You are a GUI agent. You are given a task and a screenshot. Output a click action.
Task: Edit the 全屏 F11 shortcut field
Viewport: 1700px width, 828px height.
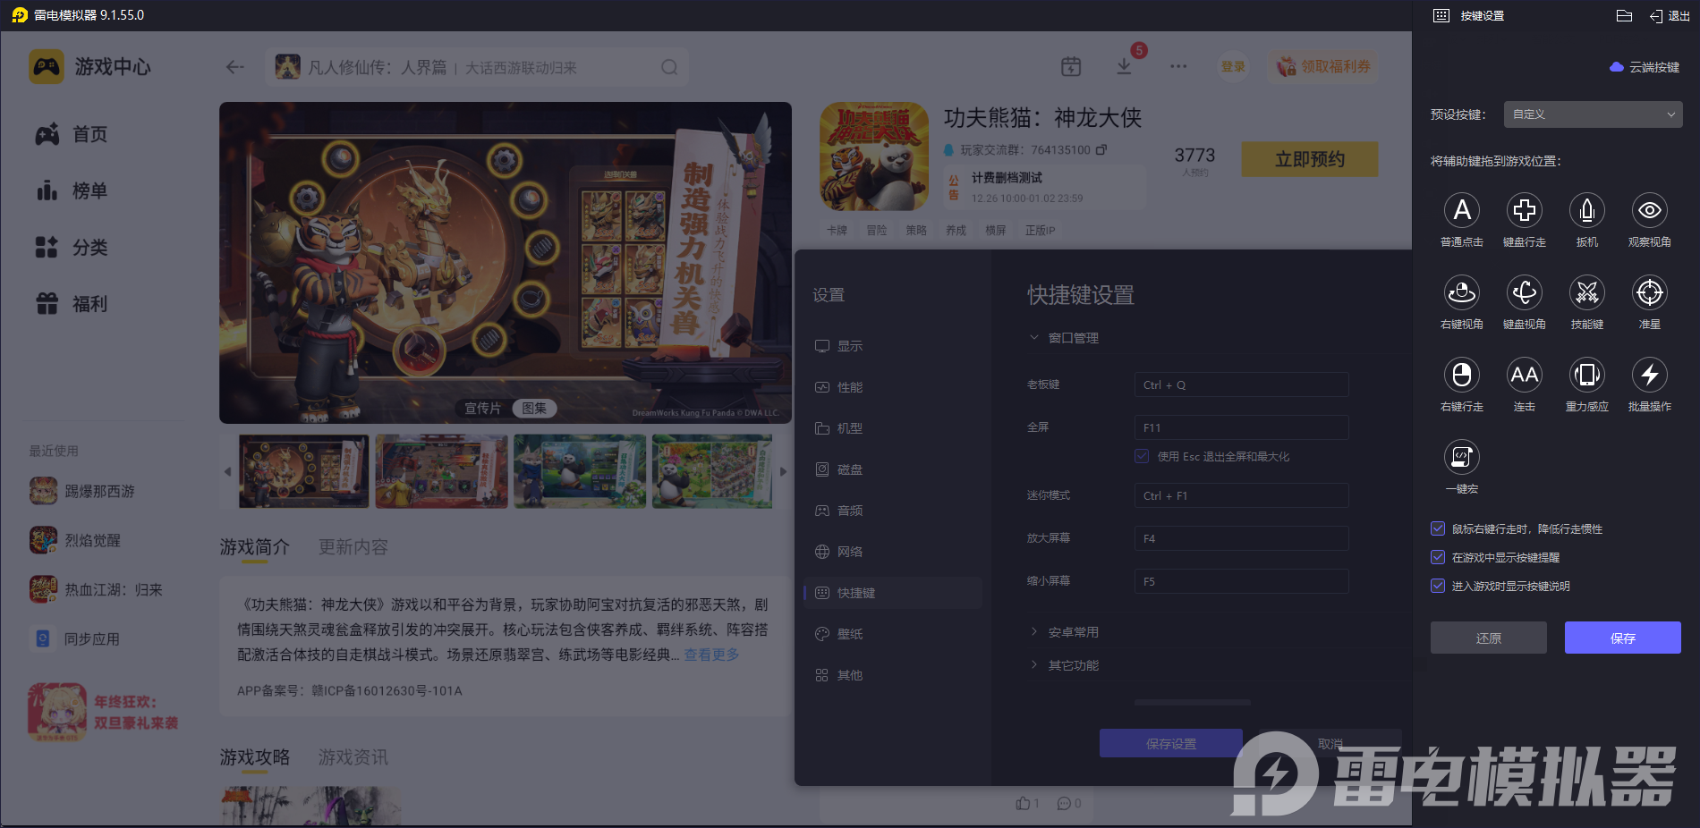[1242, 427]
